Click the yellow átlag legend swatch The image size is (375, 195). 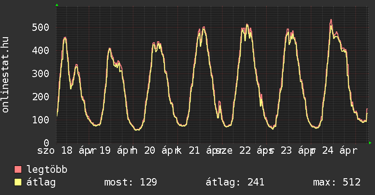click(18, 182)
